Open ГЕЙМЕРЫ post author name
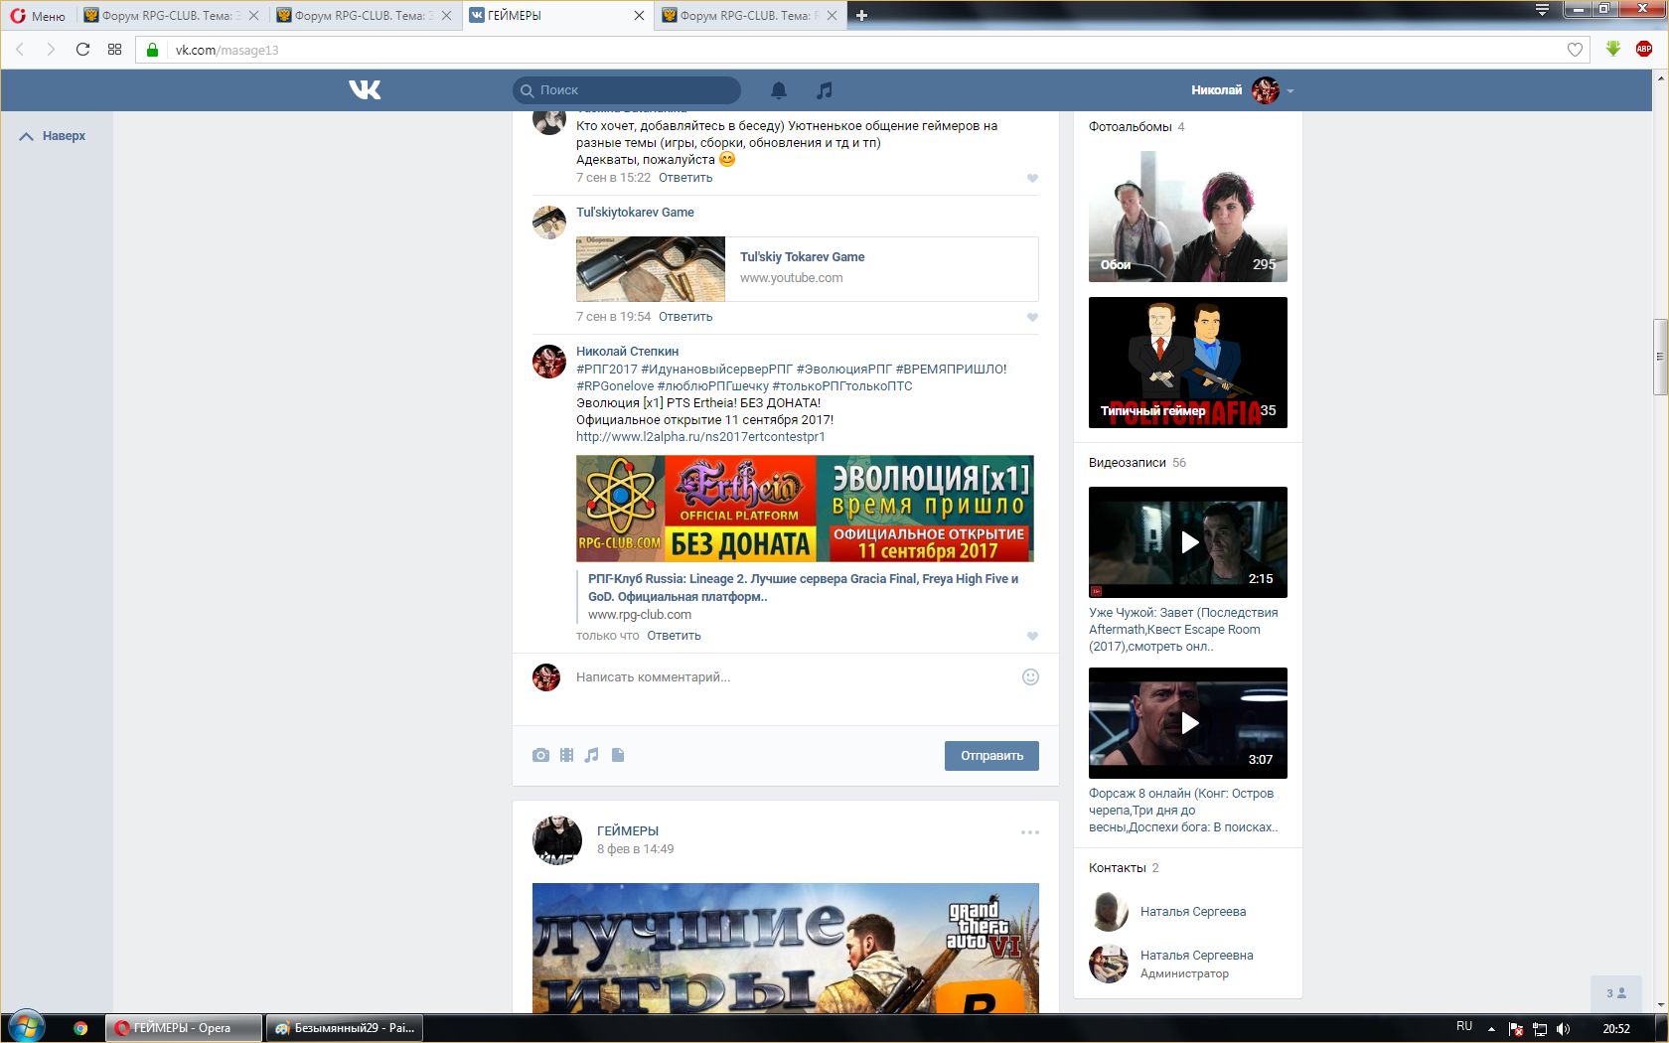Viewport: 1669px width, 1043px height. (x=627, y=831)
